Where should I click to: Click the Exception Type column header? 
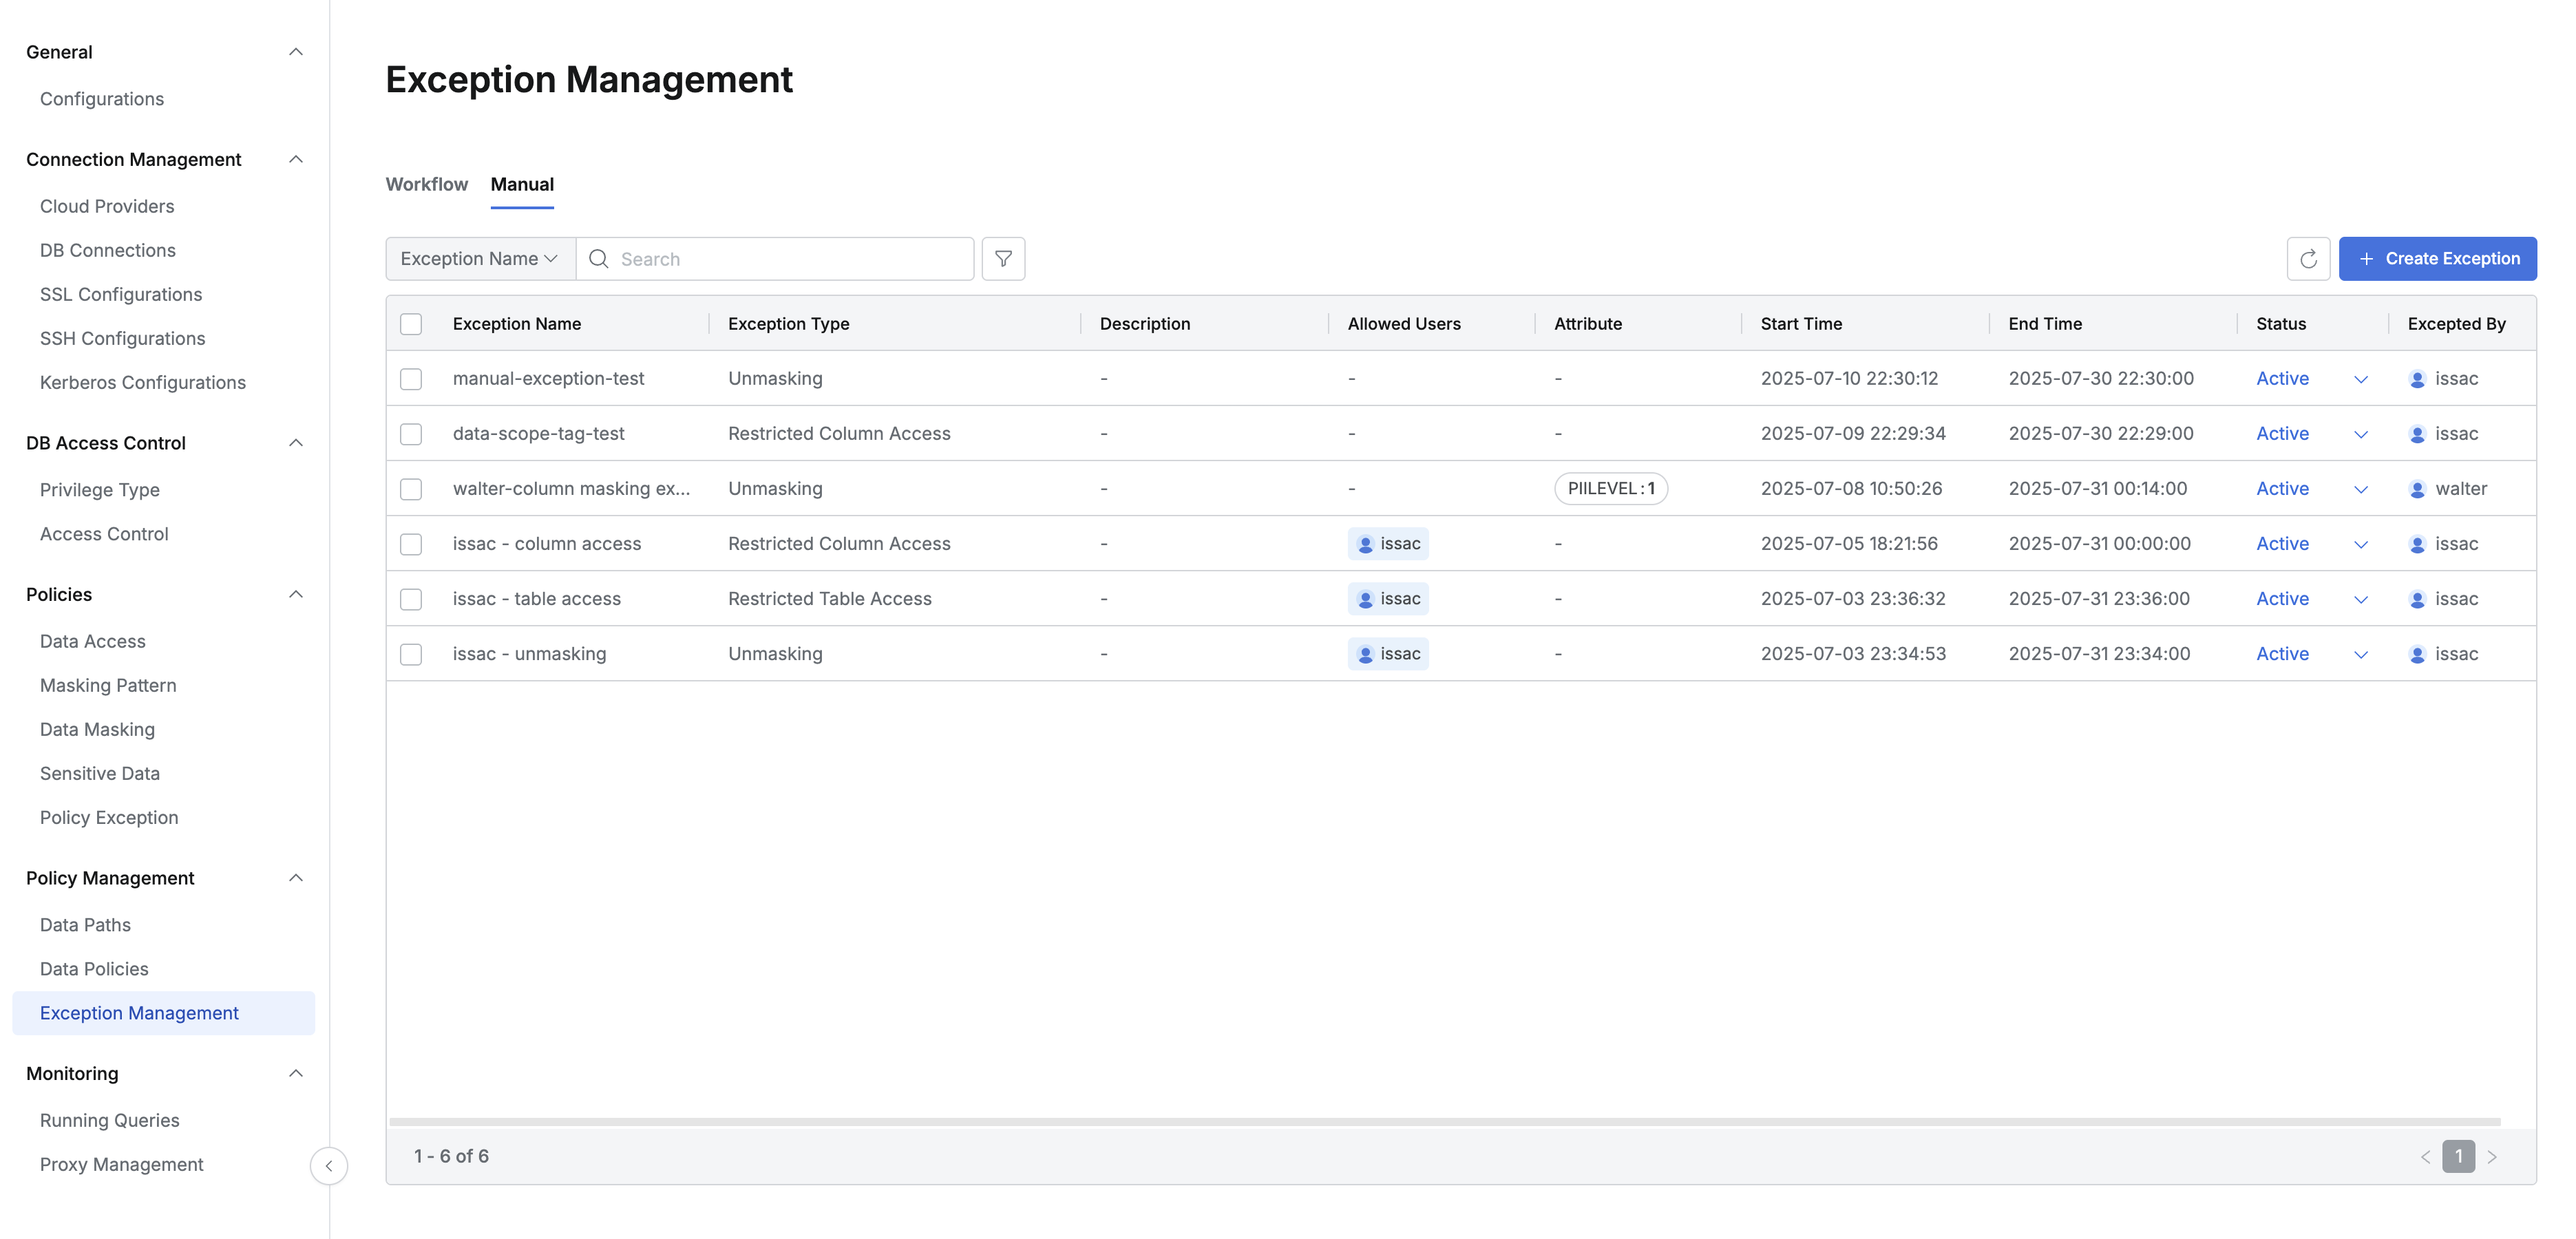[788, 324]
